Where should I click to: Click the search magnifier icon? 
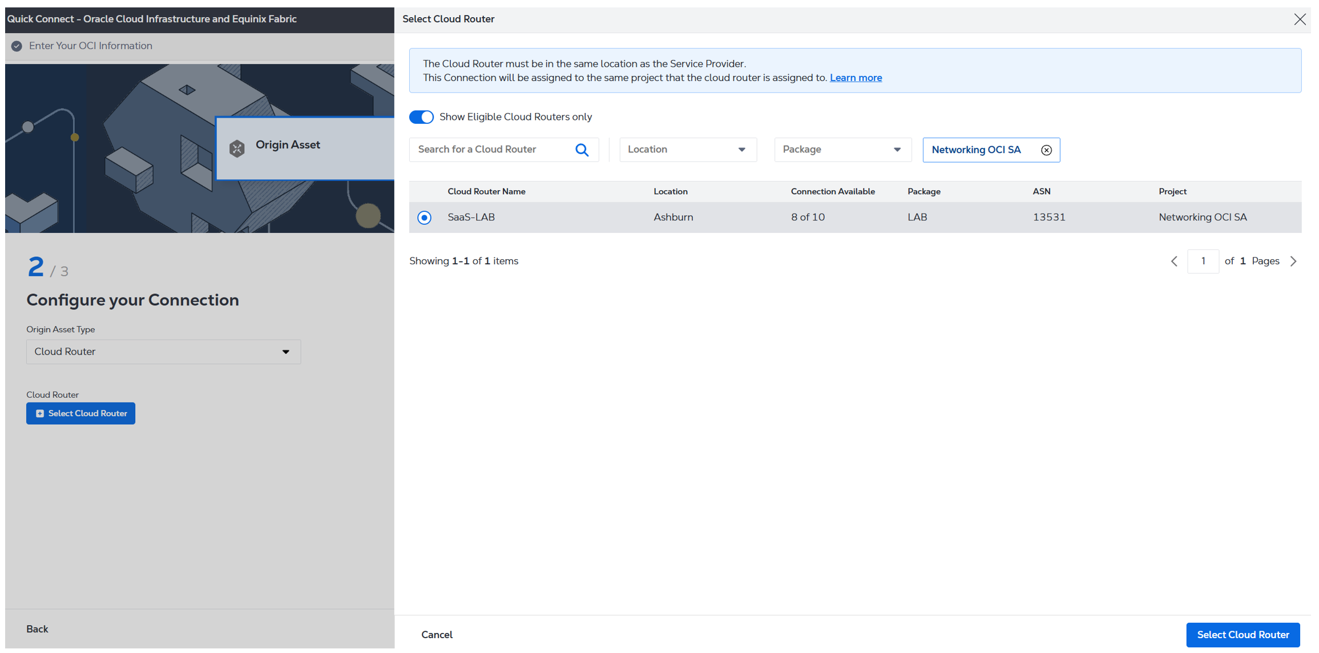582,150
